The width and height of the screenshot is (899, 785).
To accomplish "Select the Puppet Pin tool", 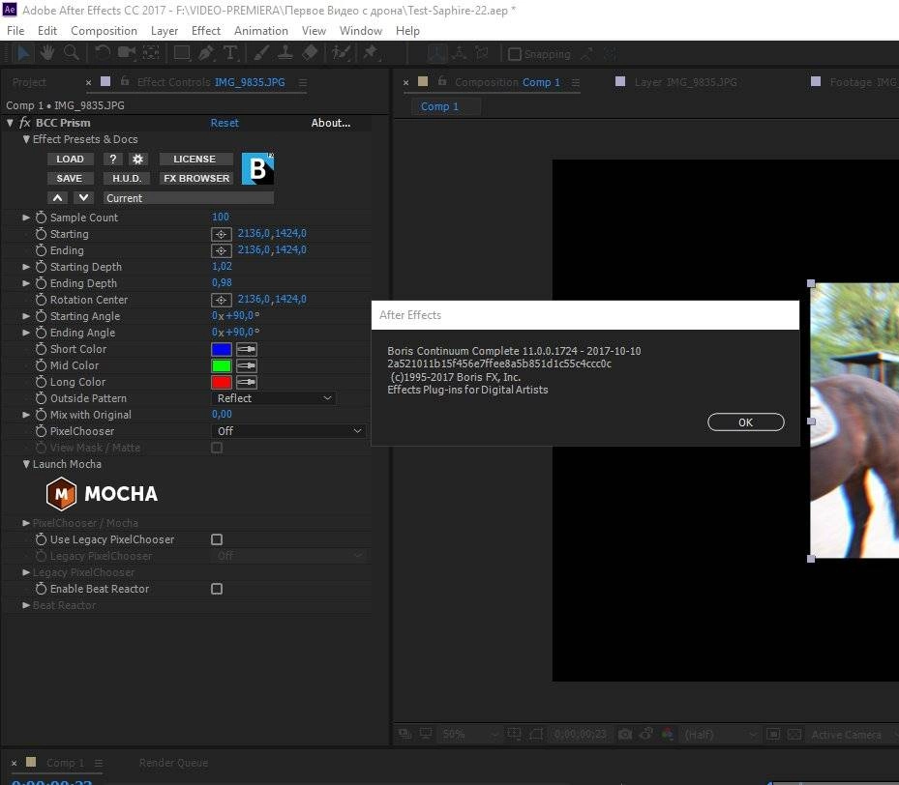I will coord(371,53).
